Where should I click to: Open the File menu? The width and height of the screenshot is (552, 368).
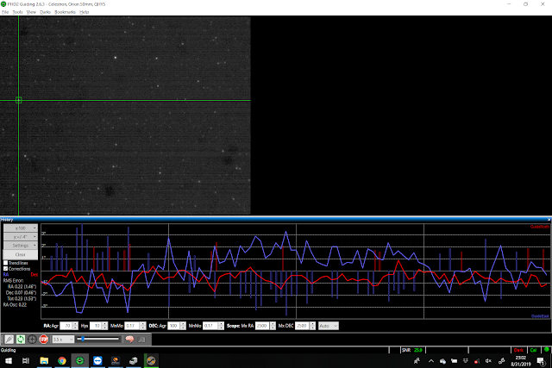5,12
